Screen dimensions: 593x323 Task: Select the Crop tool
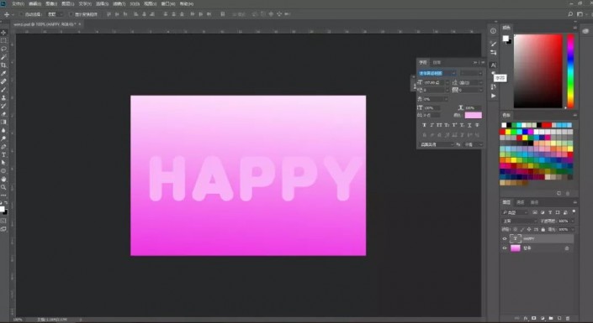tap(3, 65)
